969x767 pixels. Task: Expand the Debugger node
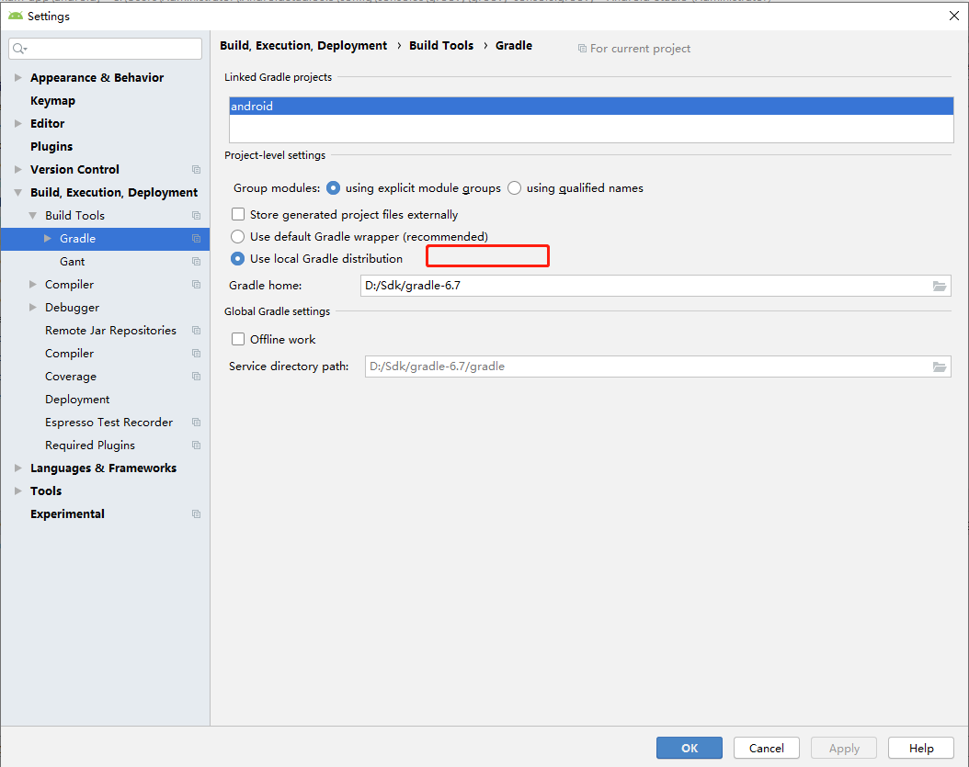pos(33,308)
